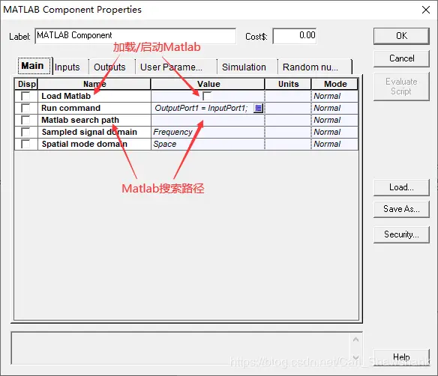Change the Mode of Spatial mode domain row
Viewport: 438px width, 376px height.
[334, 144]
